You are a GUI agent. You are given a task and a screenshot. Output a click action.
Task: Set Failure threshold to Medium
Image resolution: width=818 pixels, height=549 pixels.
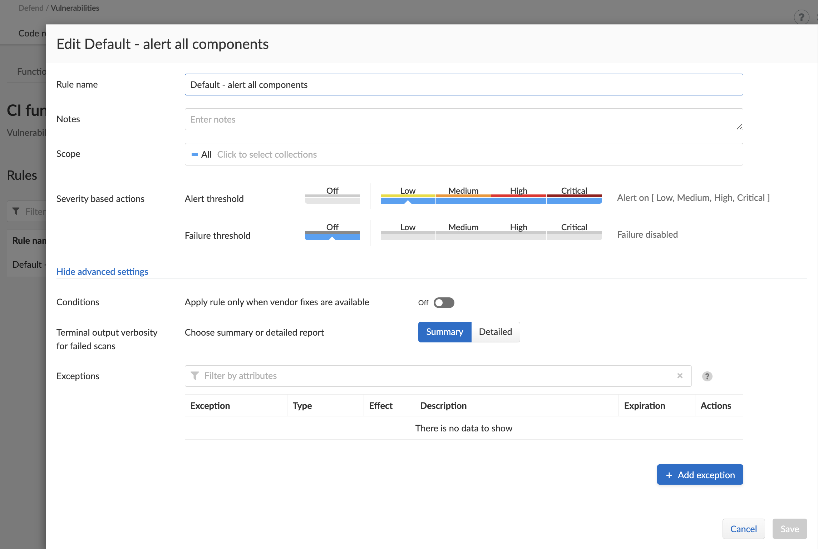[x=463, y=232]
